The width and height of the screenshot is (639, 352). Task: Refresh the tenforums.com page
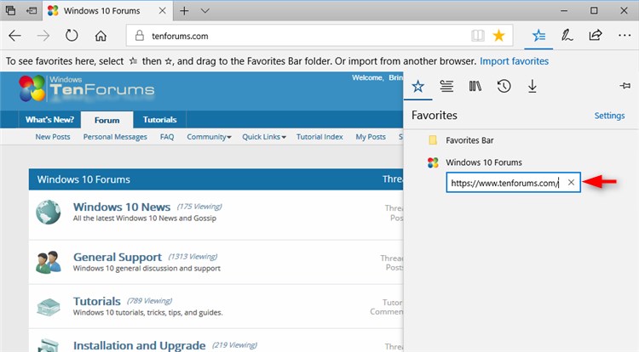pos(72,36)
